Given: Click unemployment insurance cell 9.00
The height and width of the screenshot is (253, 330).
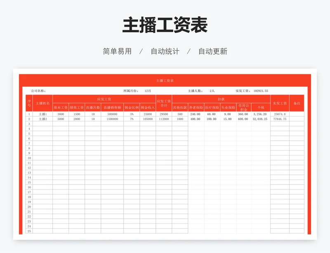Looking at the screenshot, I should tap(228, 114).
